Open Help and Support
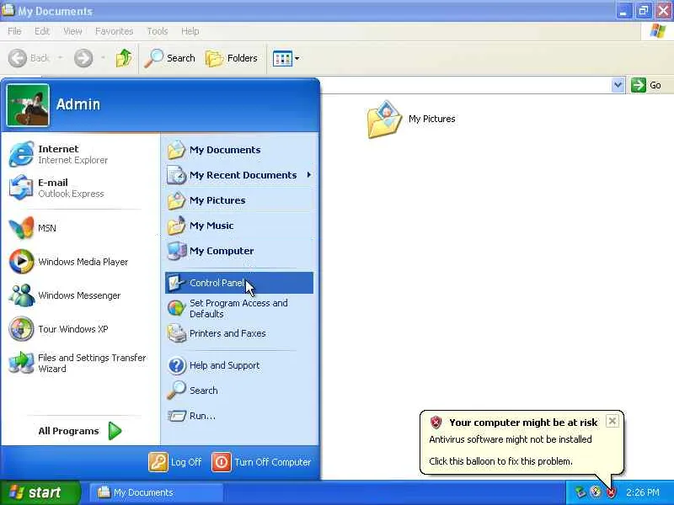The width and height of the screenshot is (674, 505). pos(239,365)
